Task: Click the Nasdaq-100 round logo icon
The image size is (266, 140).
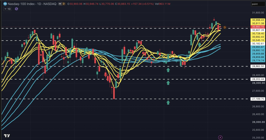Action: pyautogui.click(x=5, y=4)
